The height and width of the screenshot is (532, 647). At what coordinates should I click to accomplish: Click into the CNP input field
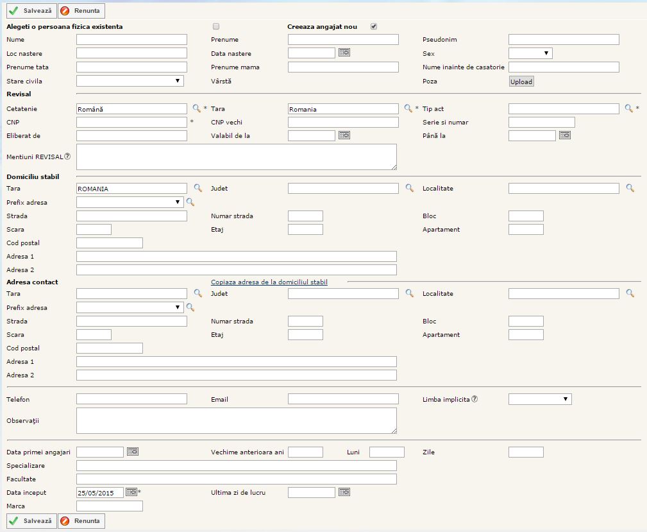click(x=131, y=122)
